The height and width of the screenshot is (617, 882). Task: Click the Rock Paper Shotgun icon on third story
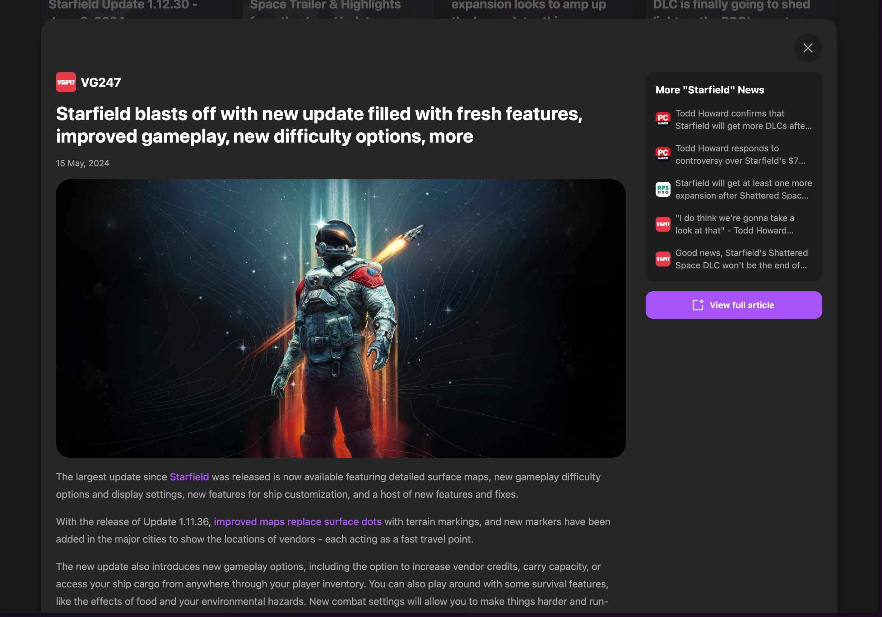click(663, 188)
